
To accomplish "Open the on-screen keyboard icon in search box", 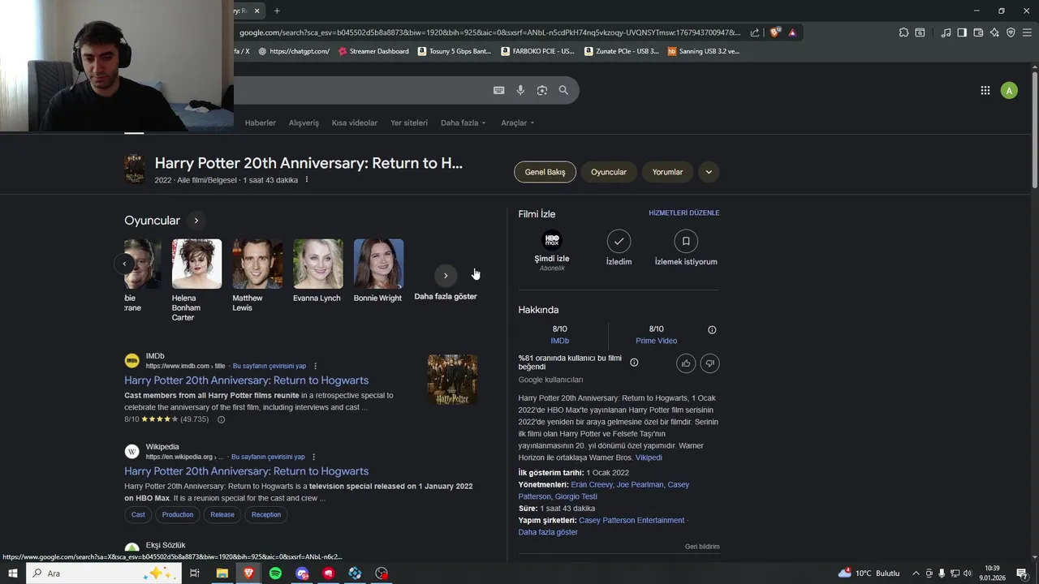I will 499,90.
